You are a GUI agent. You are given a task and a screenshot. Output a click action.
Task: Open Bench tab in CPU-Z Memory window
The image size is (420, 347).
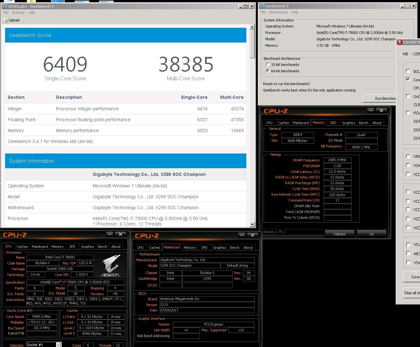pos(363,123)
